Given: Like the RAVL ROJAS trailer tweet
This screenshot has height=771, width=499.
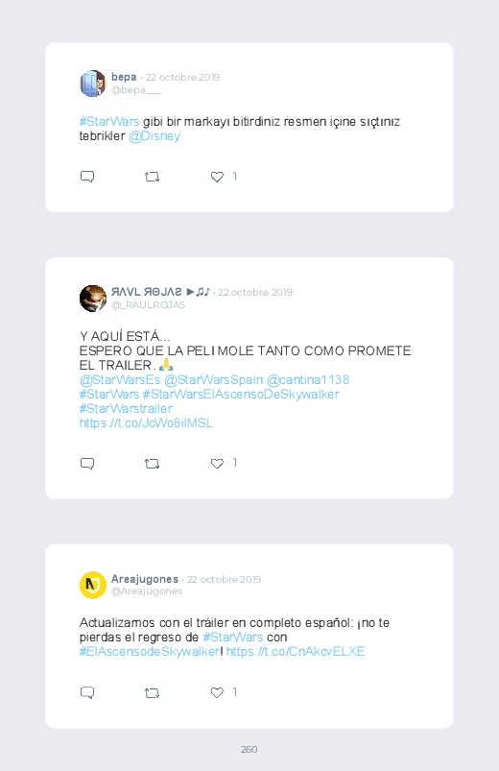Looking at the screenshot, I should pyautogui.click(x=217, y=464).
